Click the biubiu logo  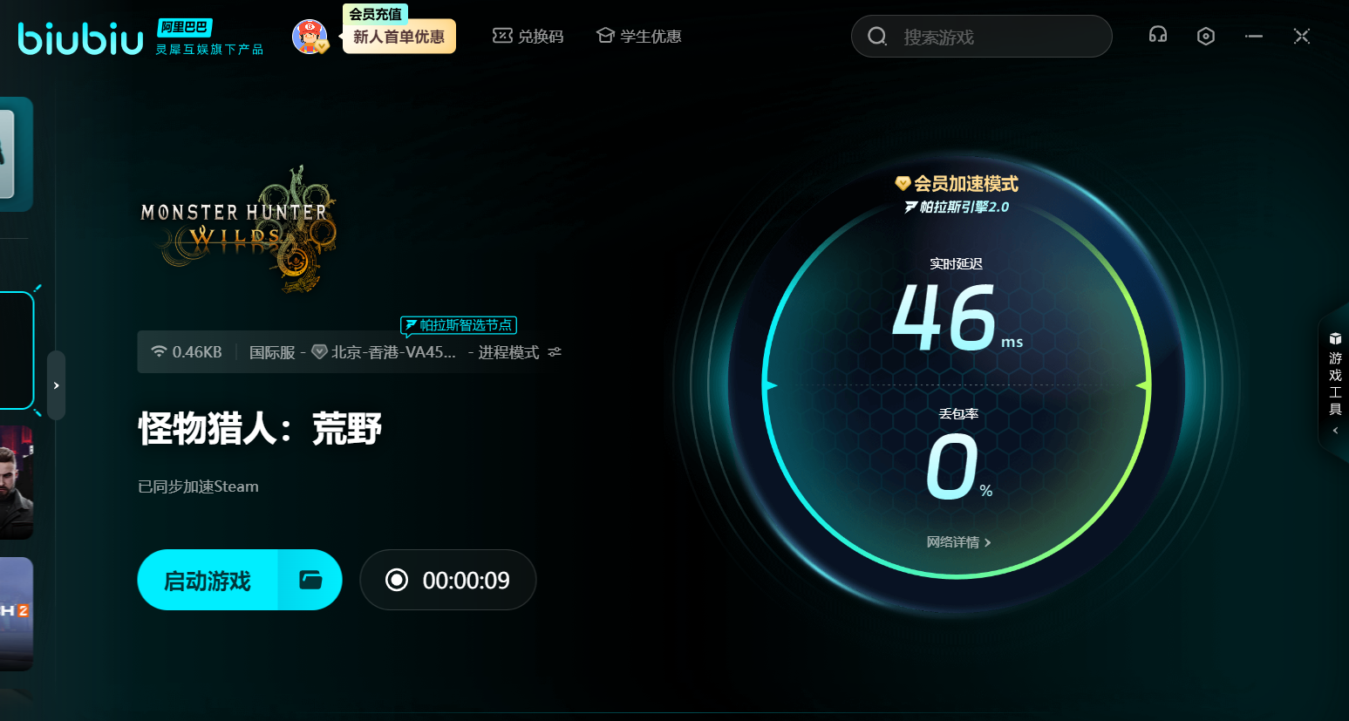point(80,38)
